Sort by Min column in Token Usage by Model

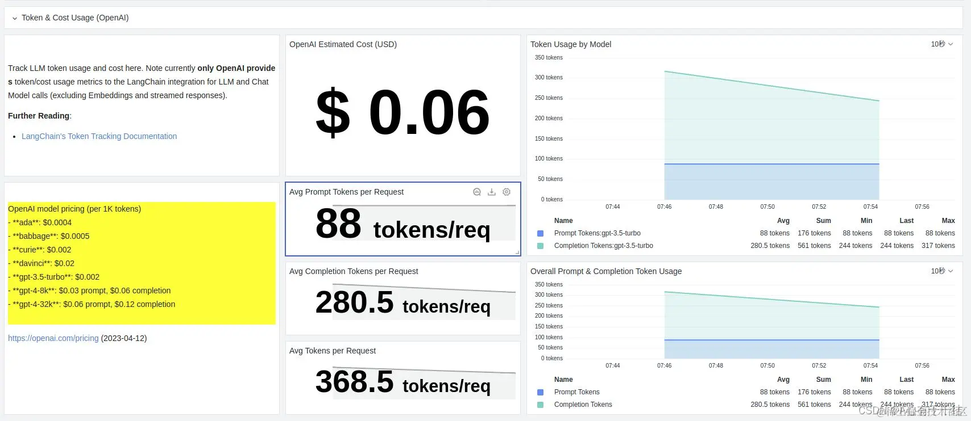click(866, 221)
